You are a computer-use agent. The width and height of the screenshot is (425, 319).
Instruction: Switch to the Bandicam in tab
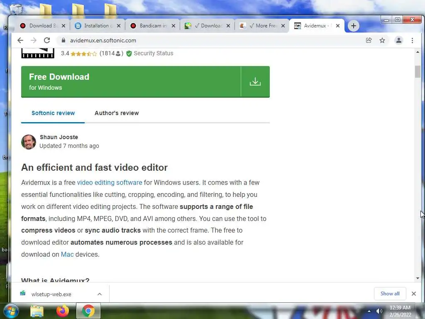click(153, 26)
